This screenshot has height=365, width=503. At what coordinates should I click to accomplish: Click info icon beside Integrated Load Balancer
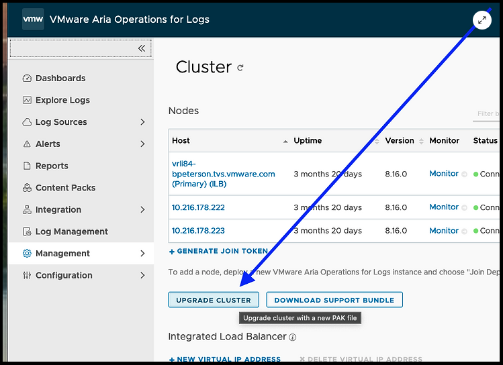(x=293, y=337)
